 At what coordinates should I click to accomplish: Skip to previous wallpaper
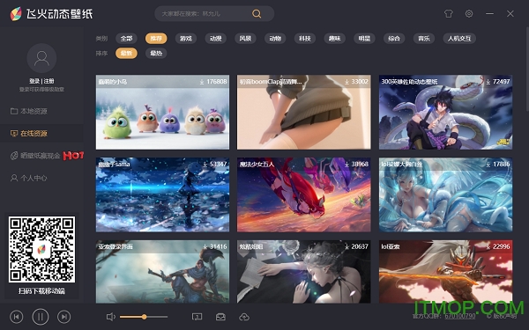(17, 317)
